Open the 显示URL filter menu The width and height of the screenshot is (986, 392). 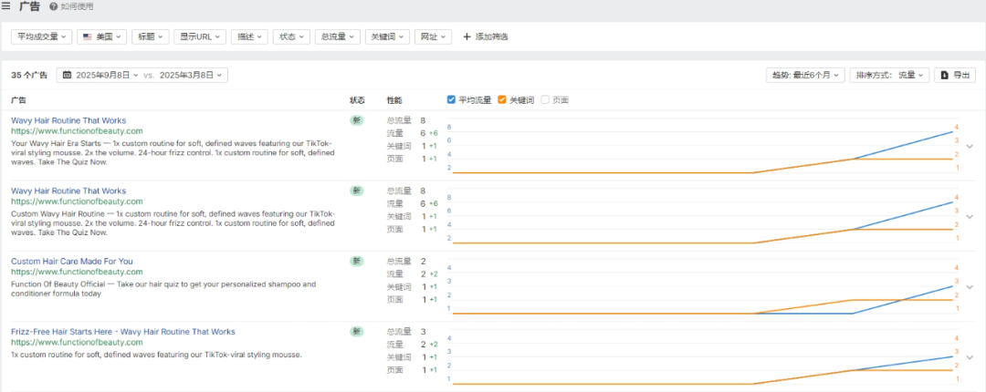point(199,36)
